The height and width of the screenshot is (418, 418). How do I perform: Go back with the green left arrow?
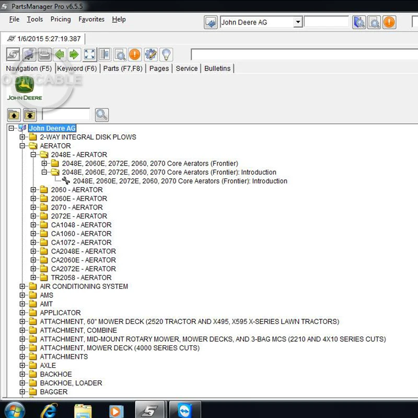60,55
